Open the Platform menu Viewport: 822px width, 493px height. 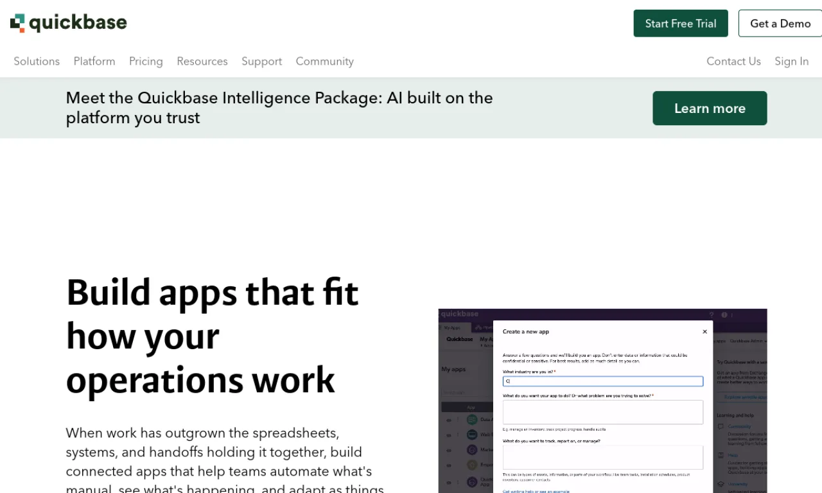pos(94,61)
